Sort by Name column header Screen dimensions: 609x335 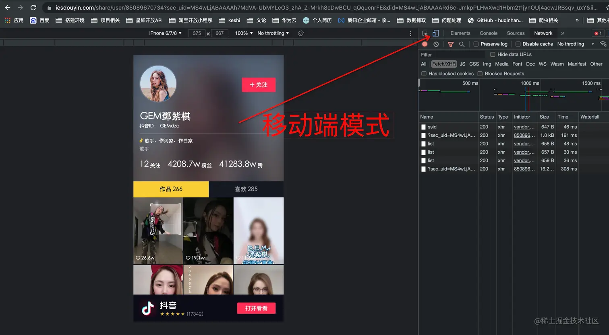click(x=448, y=117)
